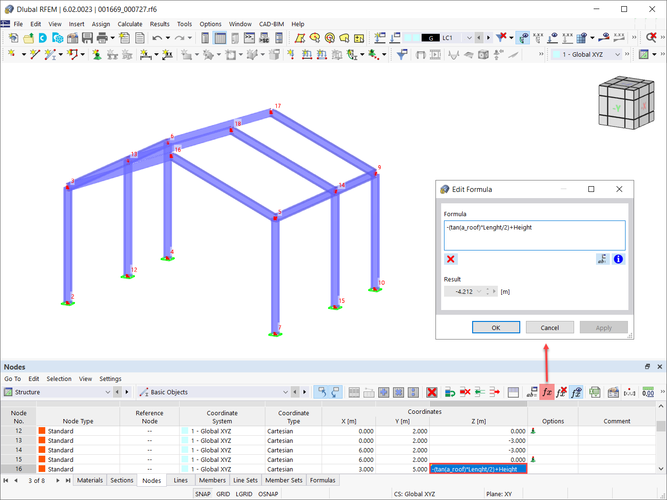667x500 pixels.
Task: Toggle OSNAP in the status bar
Action: (x=268, y=494)
